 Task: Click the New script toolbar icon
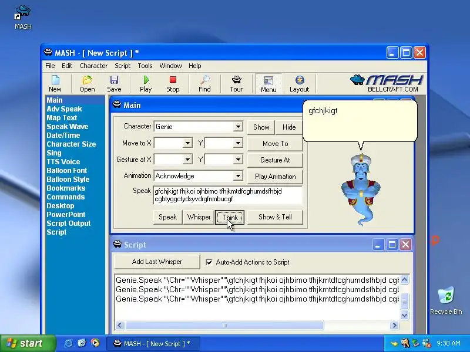tap(55, 84)
